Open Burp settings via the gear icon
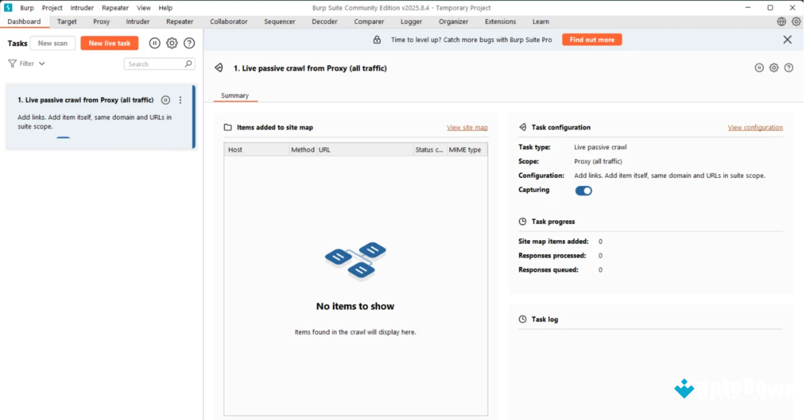 796,21
